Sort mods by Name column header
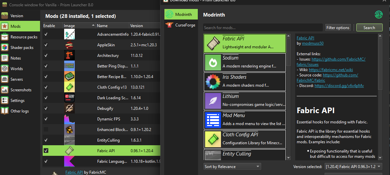The image size is (390, 175). coord(112,25)
